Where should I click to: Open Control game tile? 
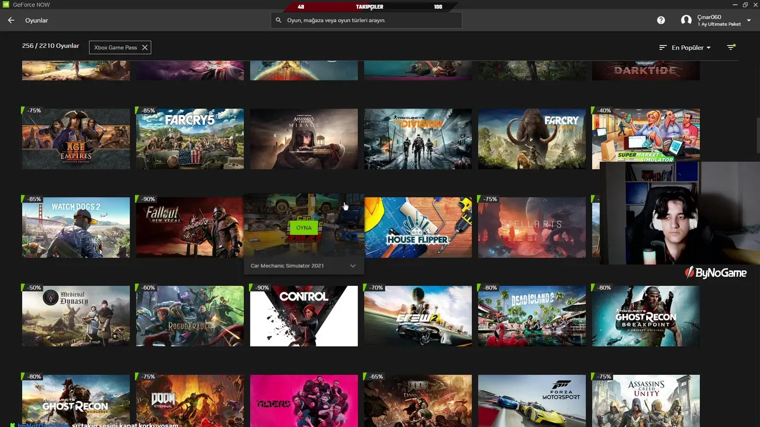[x=304, y=316]
